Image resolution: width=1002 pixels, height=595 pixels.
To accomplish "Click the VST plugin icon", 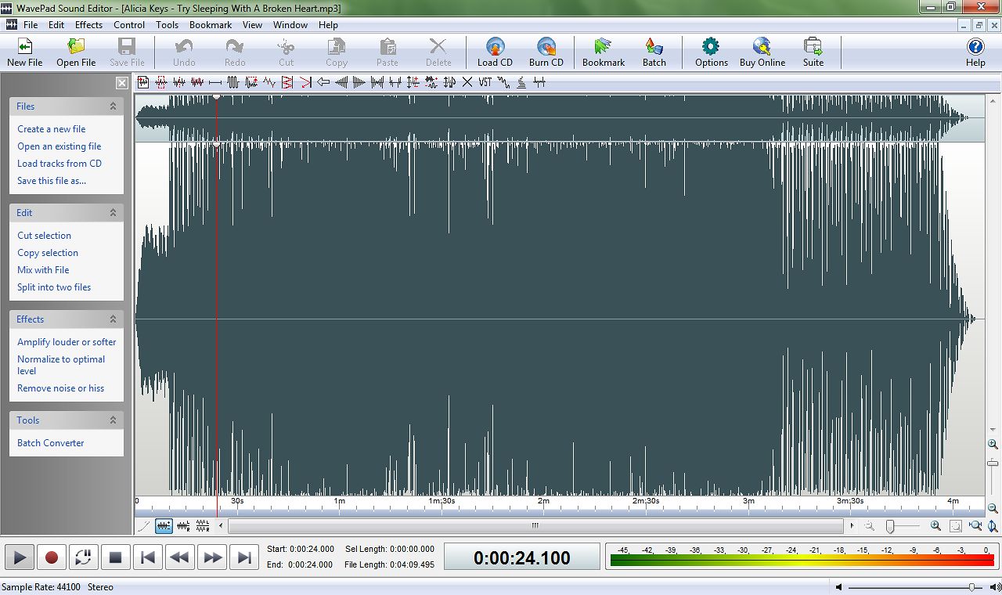I will coord(486,81).
